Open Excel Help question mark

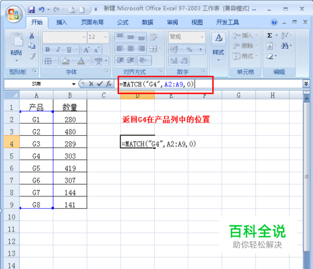click(274, 22)
